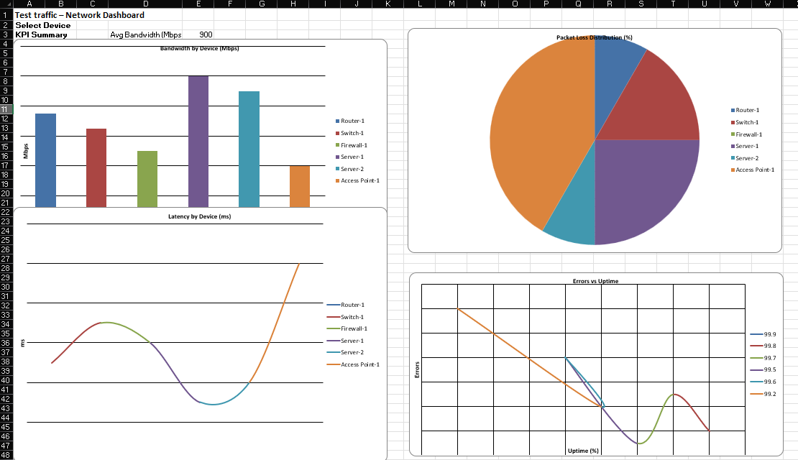Click the "Errors" axis label

click(x=419, y=371)
